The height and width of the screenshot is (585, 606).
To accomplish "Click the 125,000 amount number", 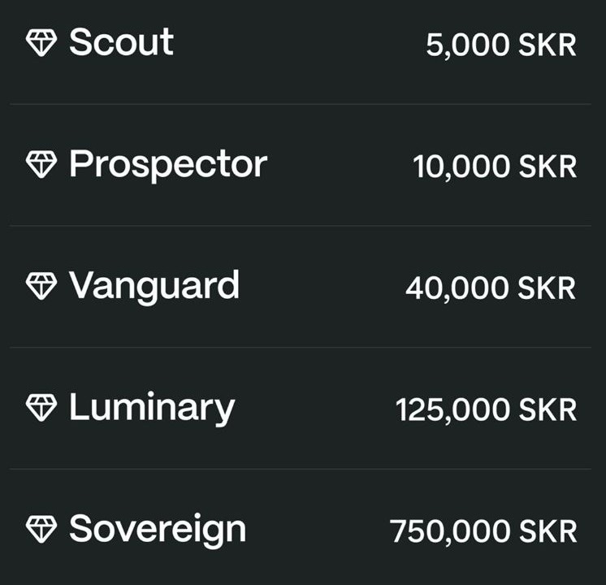I will pos(452,410).
